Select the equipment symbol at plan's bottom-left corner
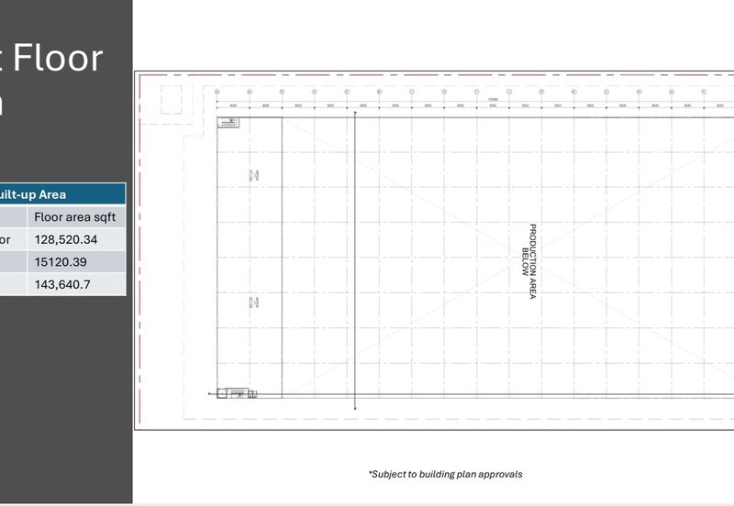Viewport: 734px width, 506px height. coord(238,394)
